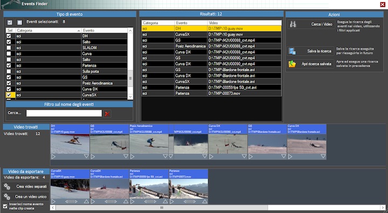Click the Evento column header in event type list
This screenshot has width=388, height=213.
105,31
